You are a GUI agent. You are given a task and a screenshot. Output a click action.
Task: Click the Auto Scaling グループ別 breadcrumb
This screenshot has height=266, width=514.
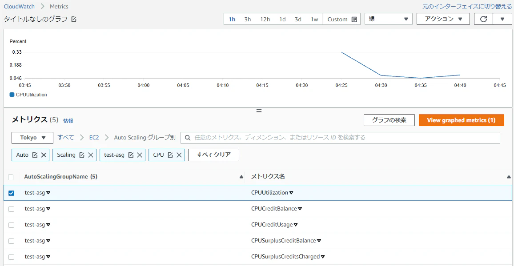[x=145, y=138]
